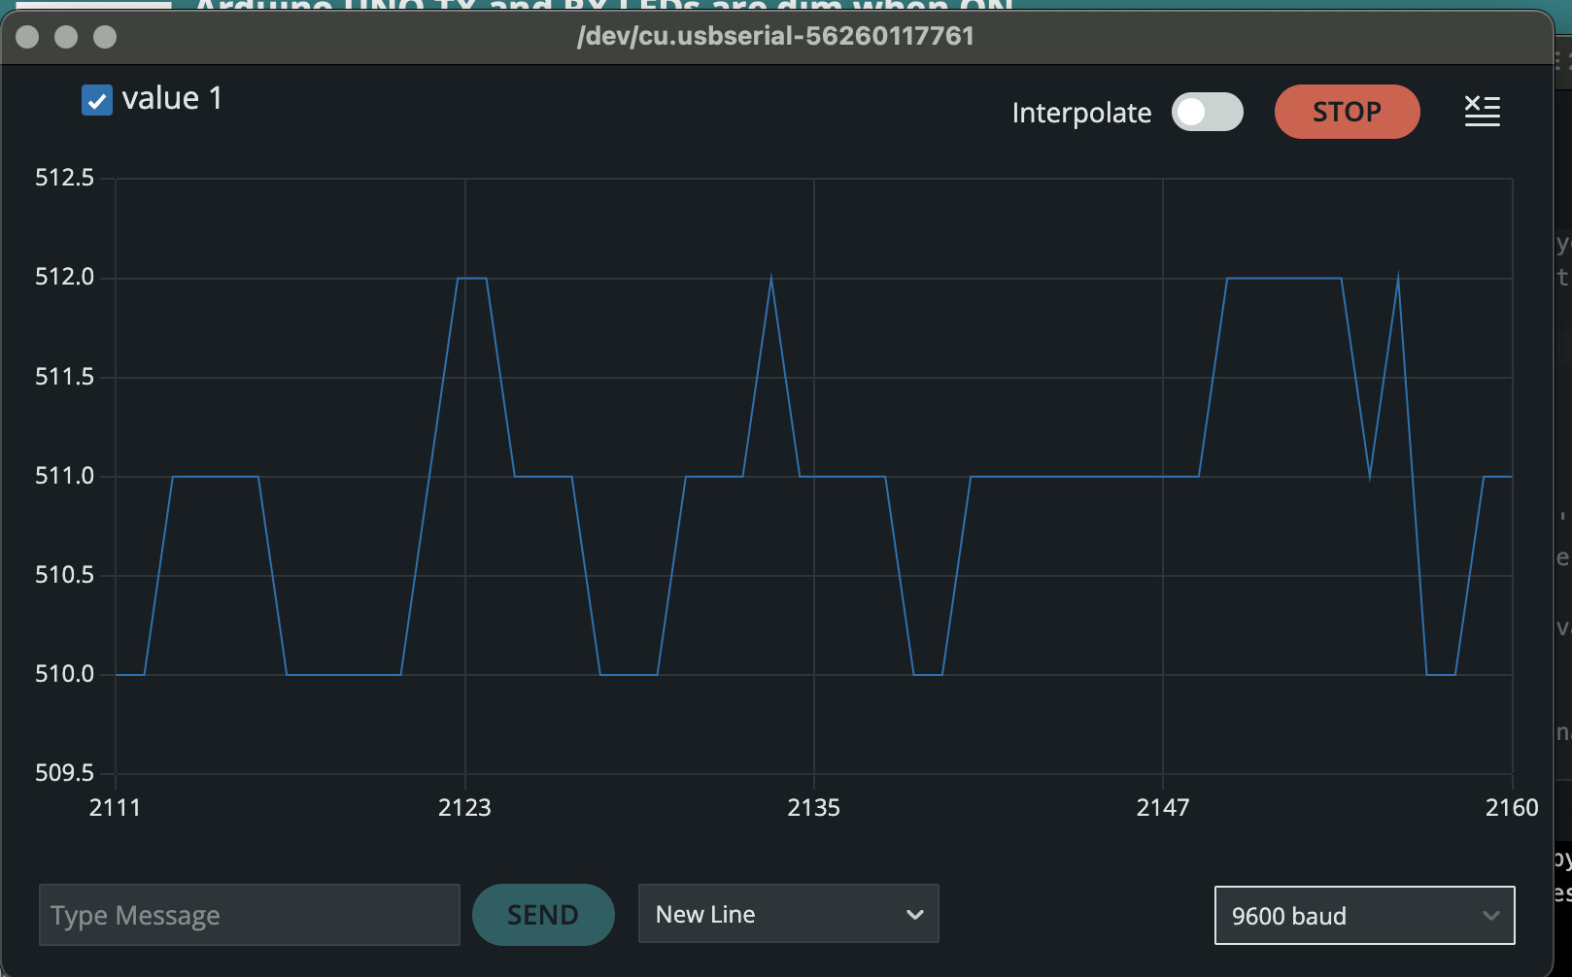Click the Interpolate label text
The image size is (1572, 977).
[1081, 113]
